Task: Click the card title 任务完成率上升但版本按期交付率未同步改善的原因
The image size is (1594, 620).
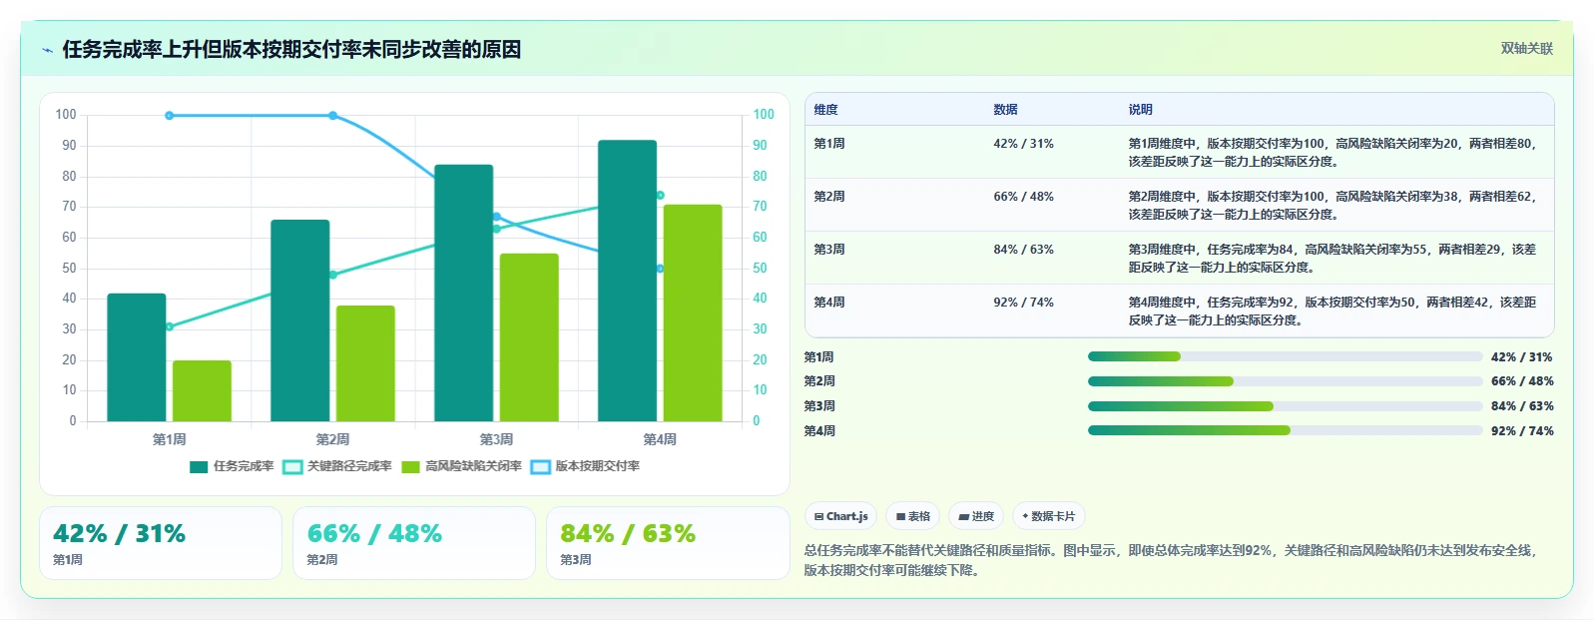Action: (x=291, y=50)
